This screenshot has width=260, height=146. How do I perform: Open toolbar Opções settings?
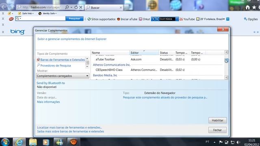[x=251, y=19]
